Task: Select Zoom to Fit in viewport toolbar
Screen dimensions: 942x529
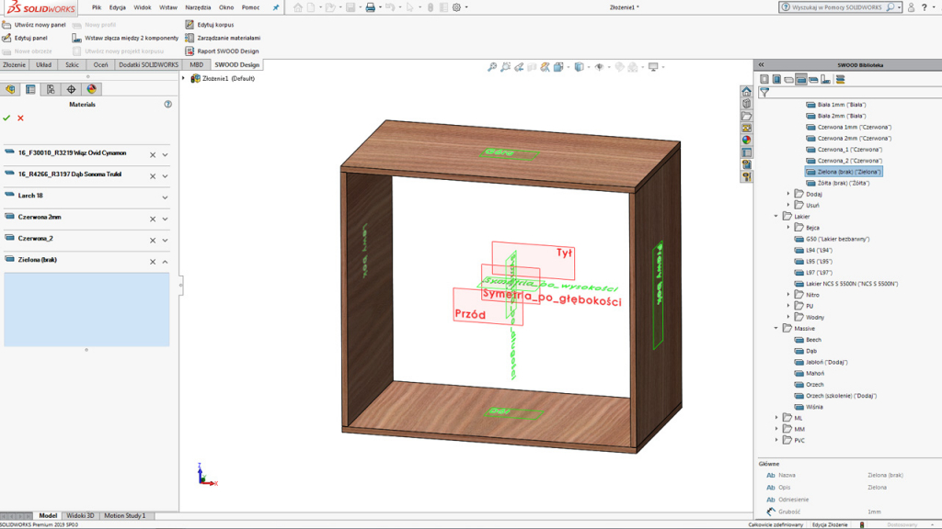Action: (x=492, y=67)
